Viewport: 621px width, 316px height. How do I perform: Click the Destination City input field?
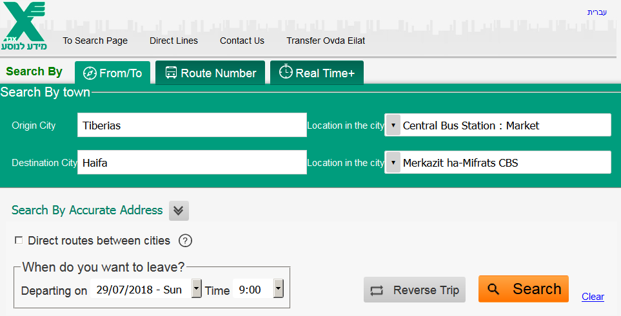pos(192,163)
